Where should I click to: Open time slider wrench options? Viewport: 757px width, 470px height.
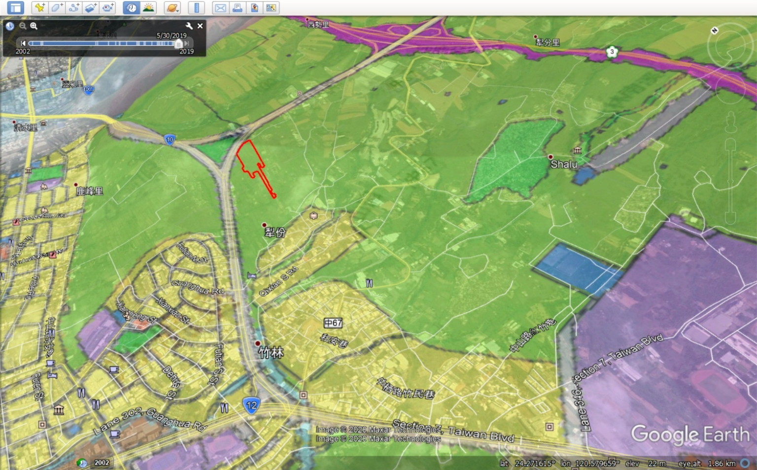[189, 26]
